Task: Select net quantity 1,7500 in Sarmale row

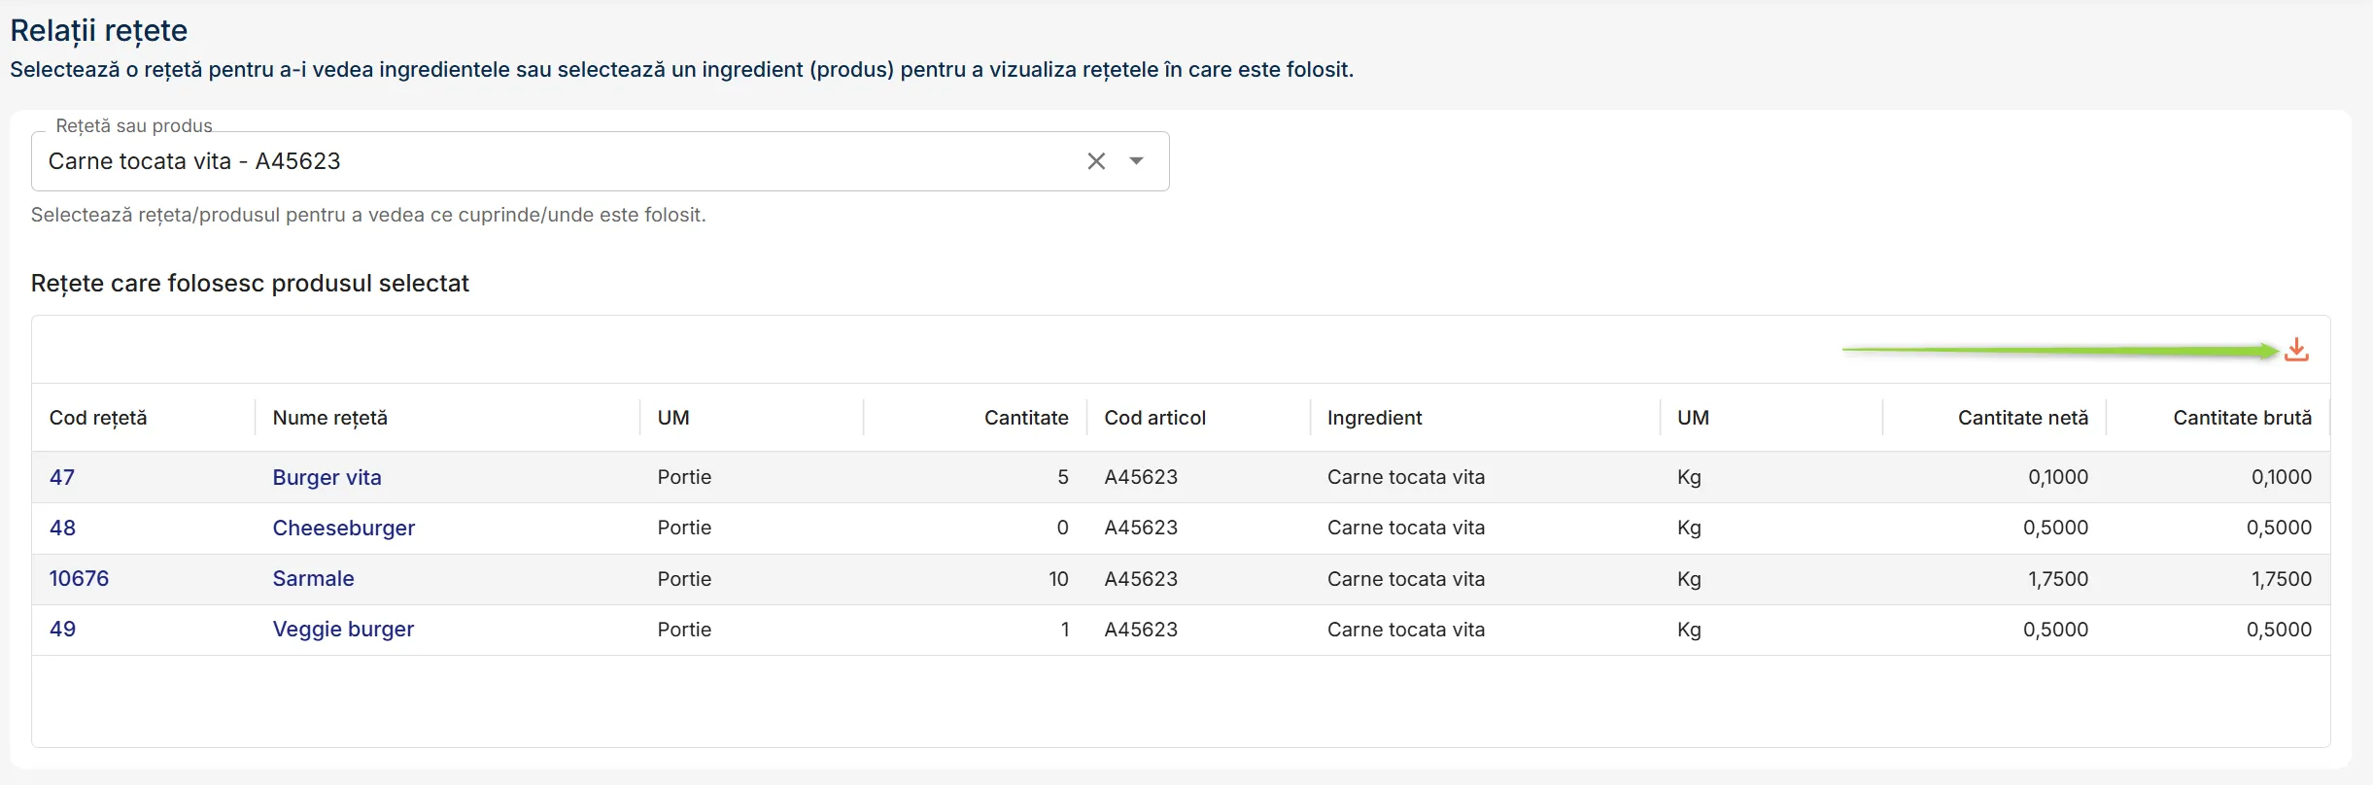Action: click(2058, 579)
